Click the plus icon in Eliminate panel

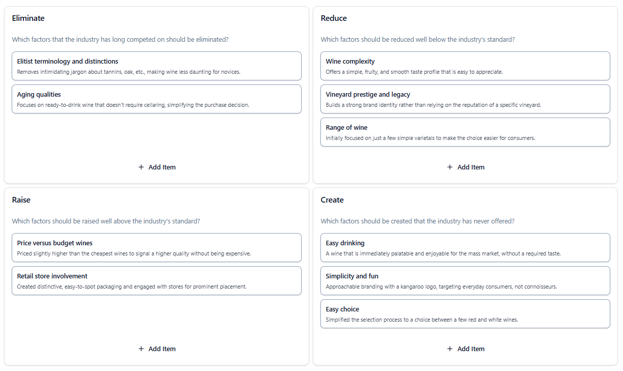coord(141,167)
